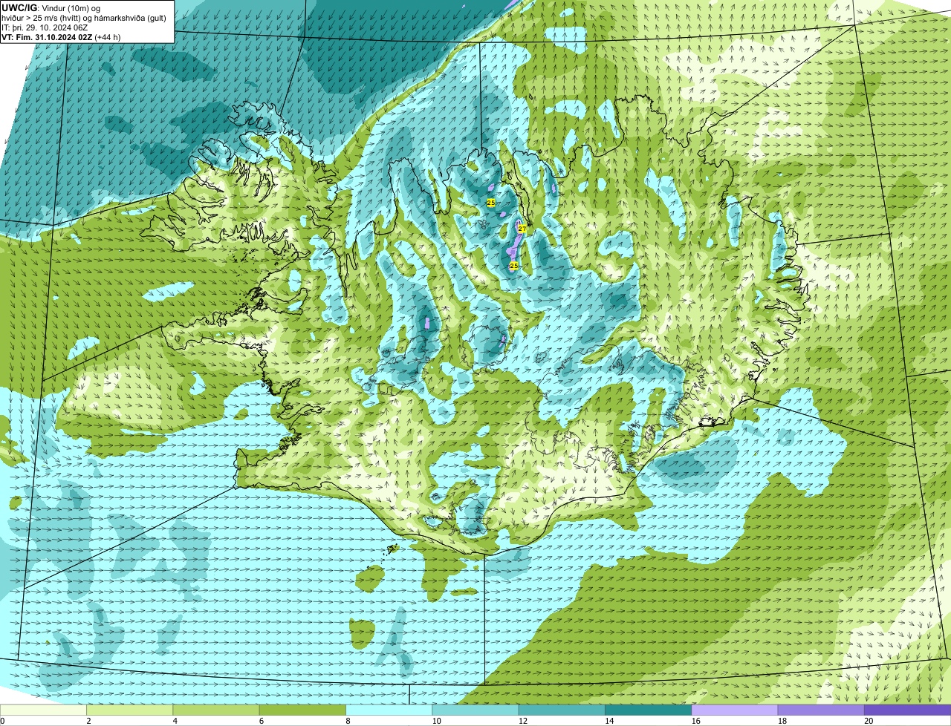
Task: Select the 18–20 m/s purple legend swatch
Action: coord(821,710)
